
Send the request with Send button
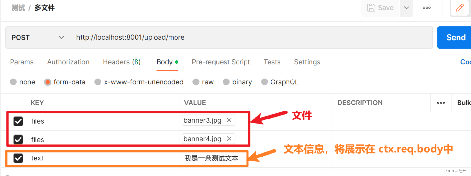click(x=454, y=37)
